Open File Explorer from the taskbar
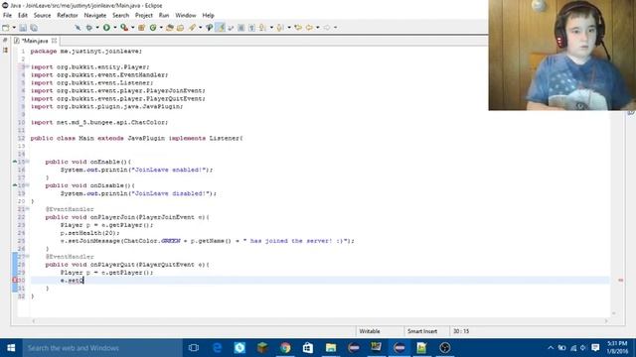 pos(331,348)
